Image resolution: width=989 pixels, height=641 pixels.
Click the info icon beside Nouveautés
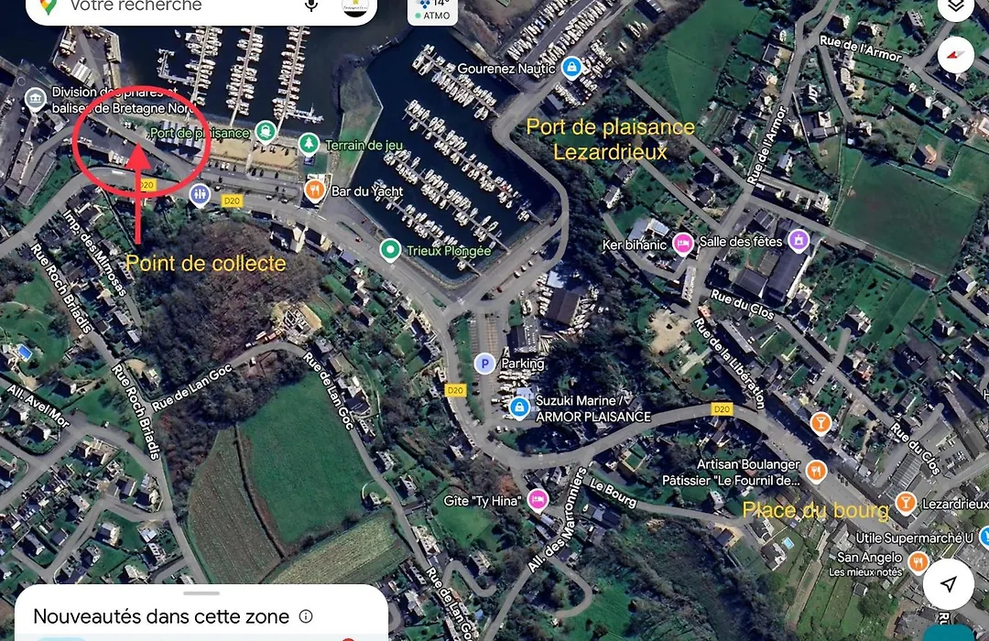[x=306, y=616]
